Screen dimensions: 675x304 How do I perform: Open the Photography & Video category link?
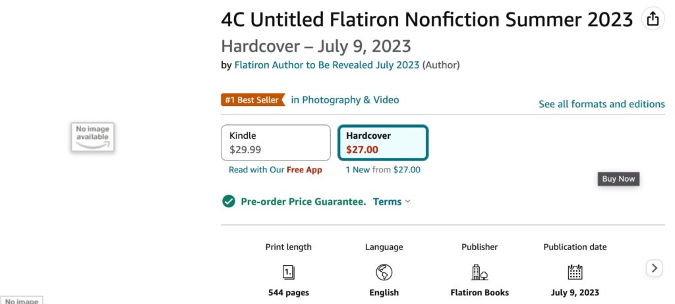[345, 100]
